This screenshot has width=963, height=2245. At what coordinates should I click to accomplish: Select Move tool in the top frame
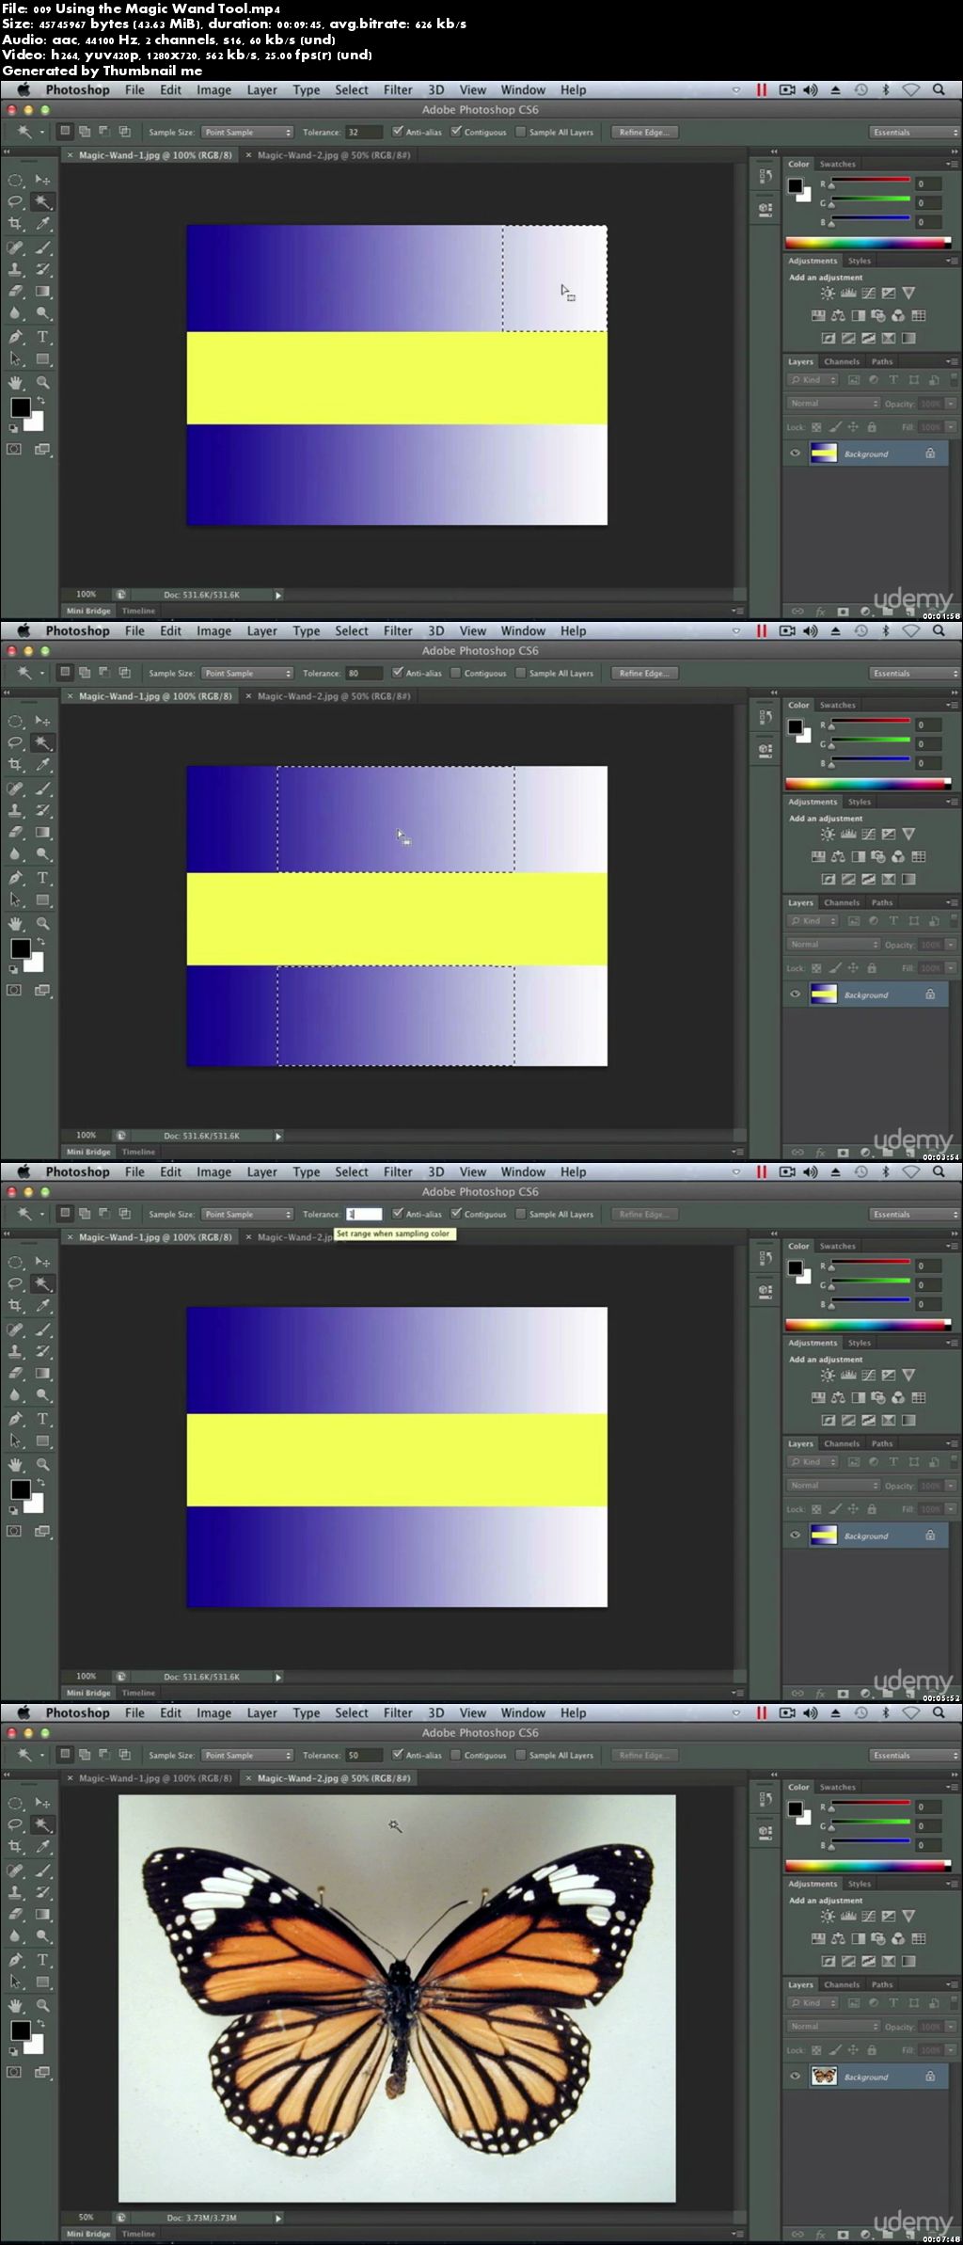(43, 180)
